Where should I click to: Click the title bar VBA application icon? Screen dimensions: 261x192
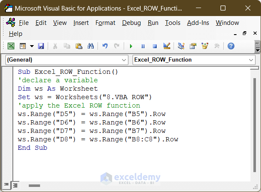(8, 8)
